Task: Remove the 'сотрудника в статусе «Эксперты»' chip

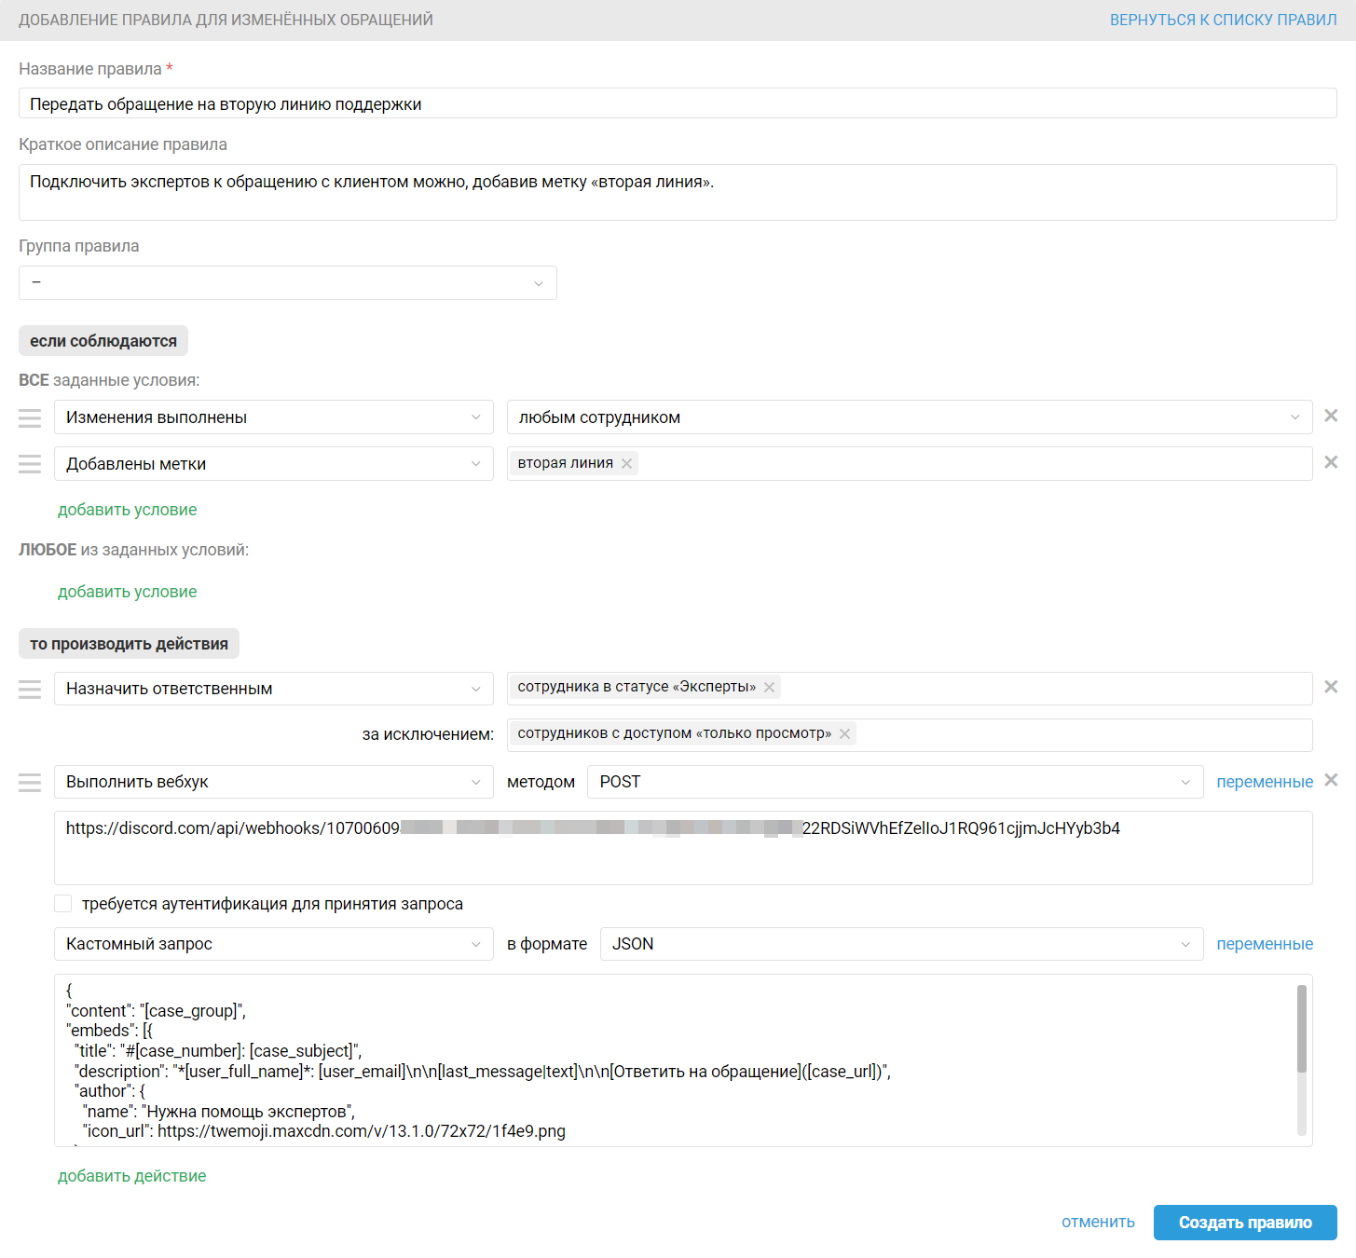Action: tap(769, 687)
